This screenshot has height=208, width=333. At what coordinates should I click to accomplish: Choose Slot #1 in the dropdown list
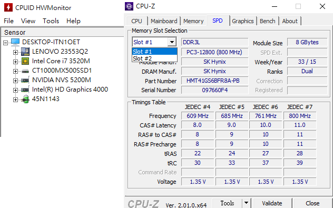click(154, 52)
